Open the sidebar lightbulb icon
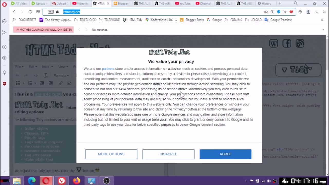This screenshot has height=185, width=329. (4, 73)
